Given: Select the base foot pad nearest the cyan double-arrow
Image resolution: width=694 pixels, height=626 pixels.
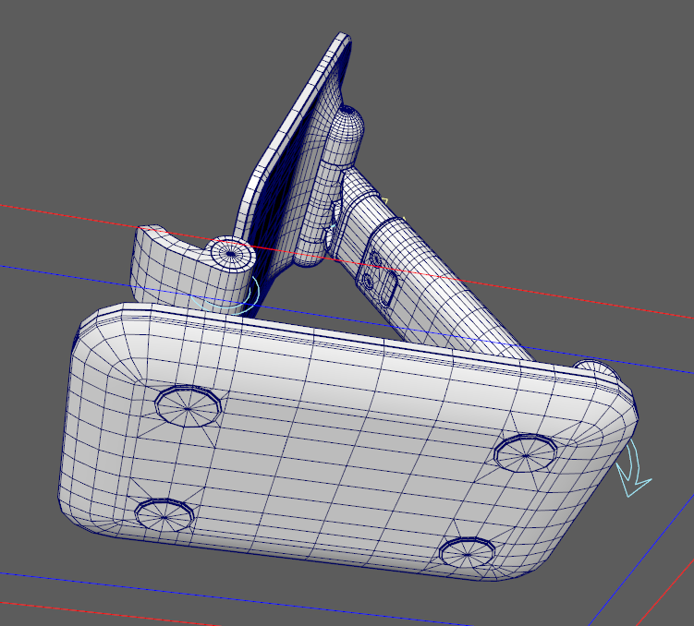Looking at the screenshot, I should (526, 454).
